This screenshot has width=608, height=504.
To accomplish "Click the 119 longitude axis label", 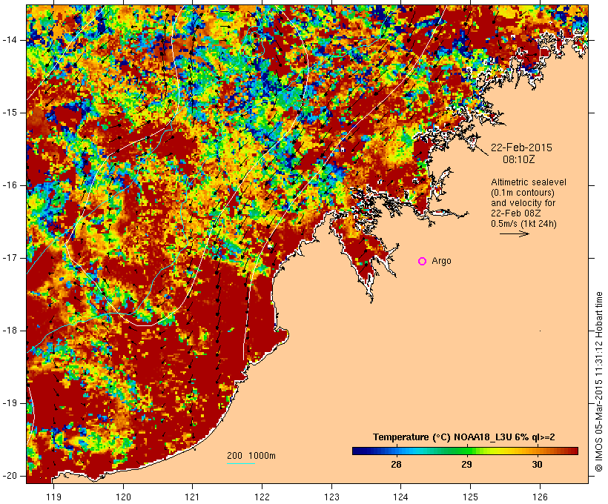I will [x=53, y=497].
